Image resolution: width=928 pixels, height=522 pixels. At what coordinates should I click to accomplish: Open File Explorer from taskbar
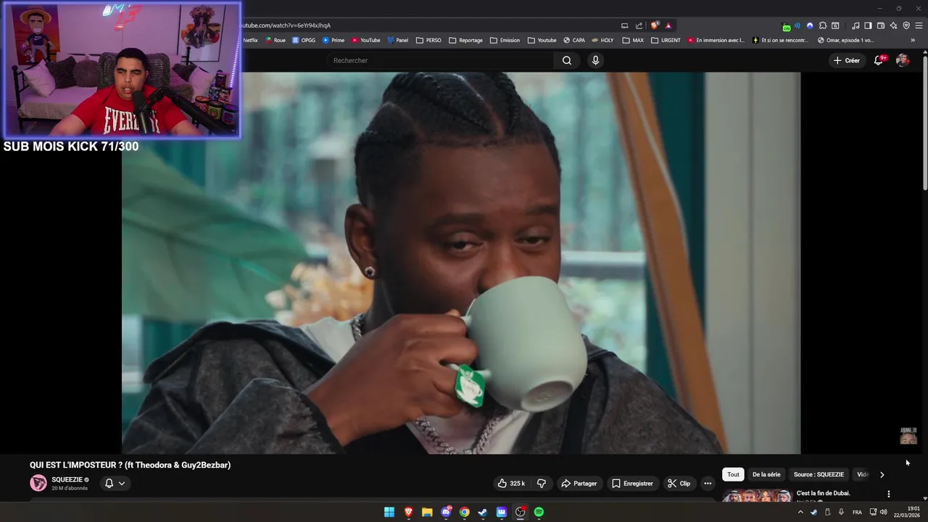[x=427, y=512]
